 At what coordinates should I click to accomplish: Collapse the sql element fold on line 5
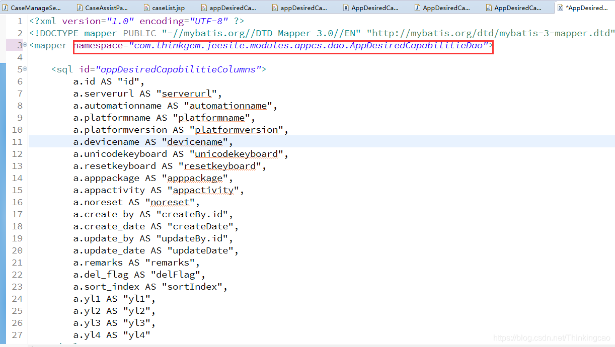click(25, 69)
